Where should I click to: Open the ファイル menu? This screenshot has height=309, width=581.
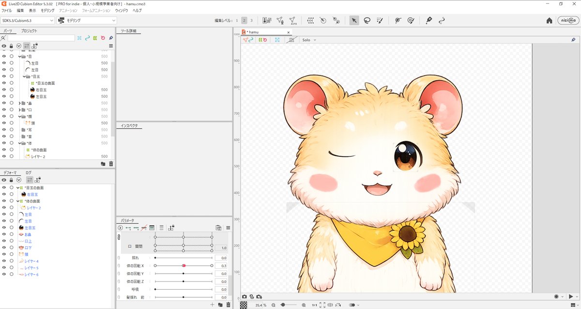[x=7, y=10]
